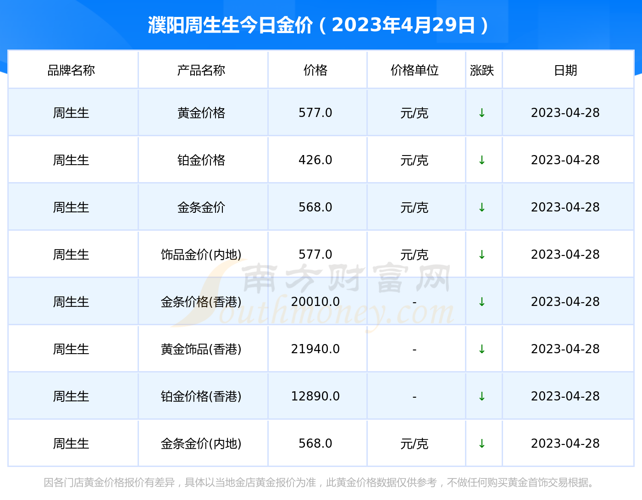Click the price 21940.0

click(x=315, y=349)
